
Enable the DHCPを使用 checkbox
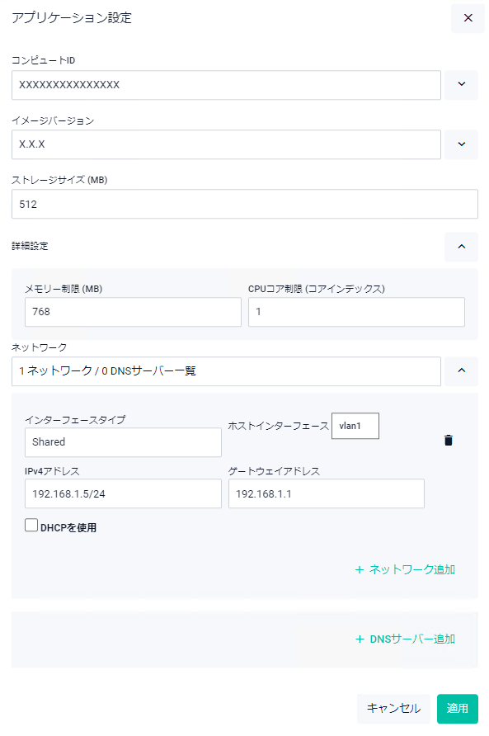tap(31, 525)
